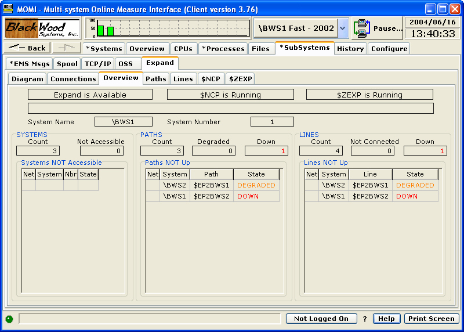Click the forward arrow navigation button
The height and width of the screenshot is (332, 464).
[67, 48]
